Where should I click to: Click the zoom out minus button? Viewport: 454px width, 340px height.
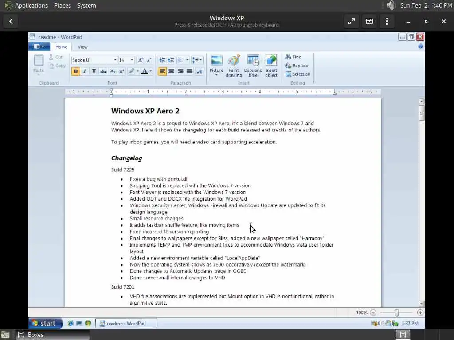[373, 313]
